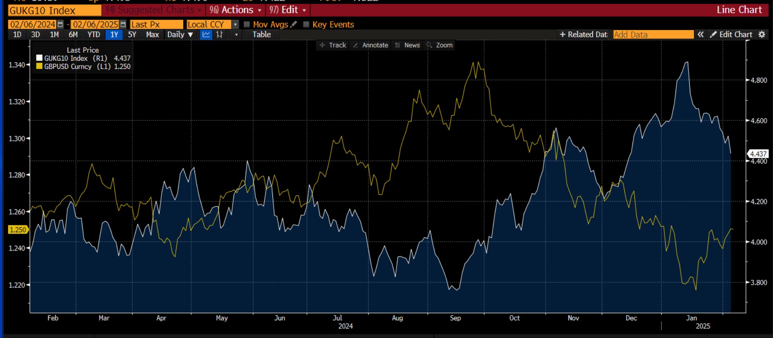773x338 pixels.
Task: Activate the Annotate tool
Action: point(370,45)
